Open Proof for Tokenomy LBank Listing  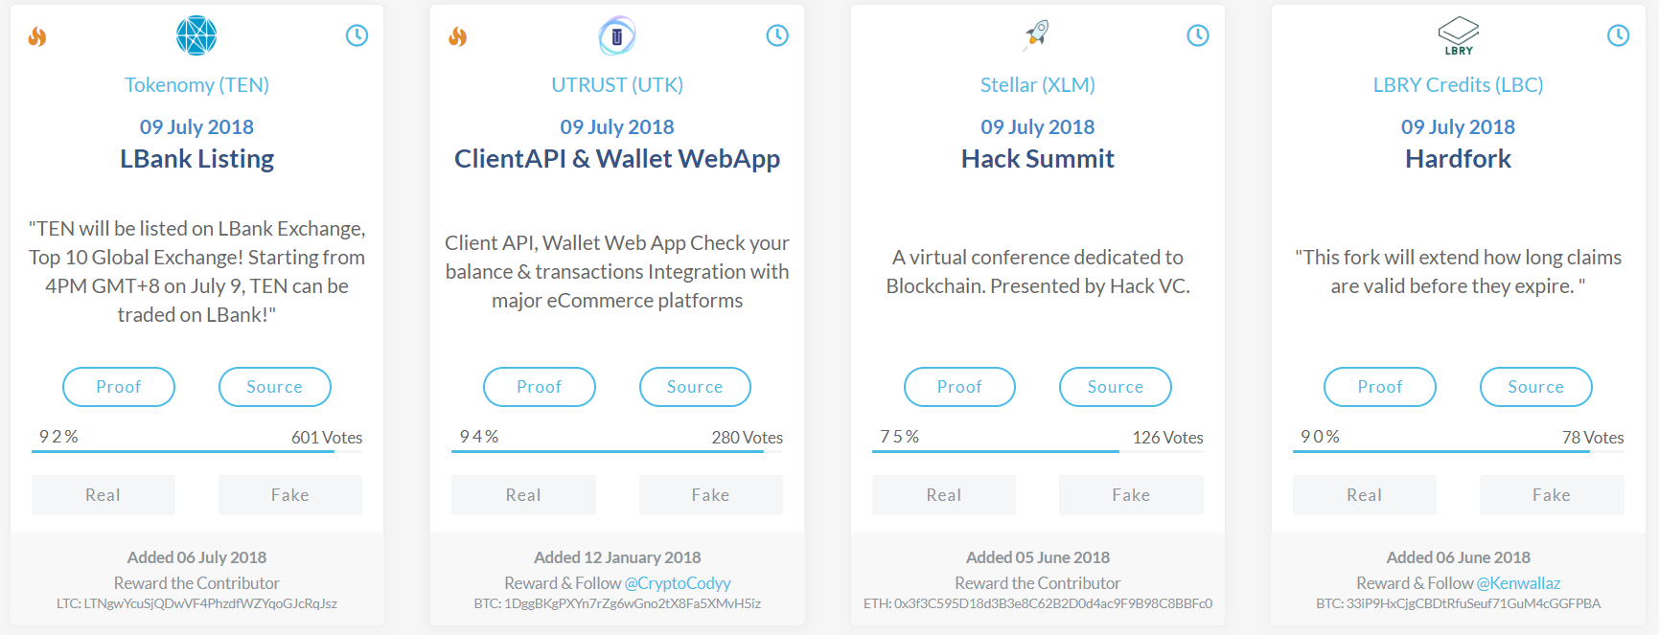[119, 387]
